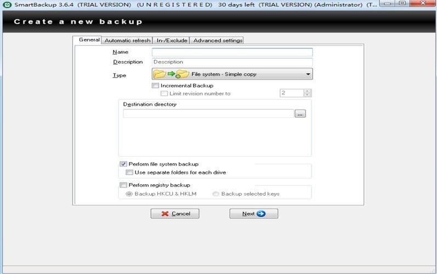Go to the Advanced settings tab
Screen dimensions: 437x274
pos(217,41)
